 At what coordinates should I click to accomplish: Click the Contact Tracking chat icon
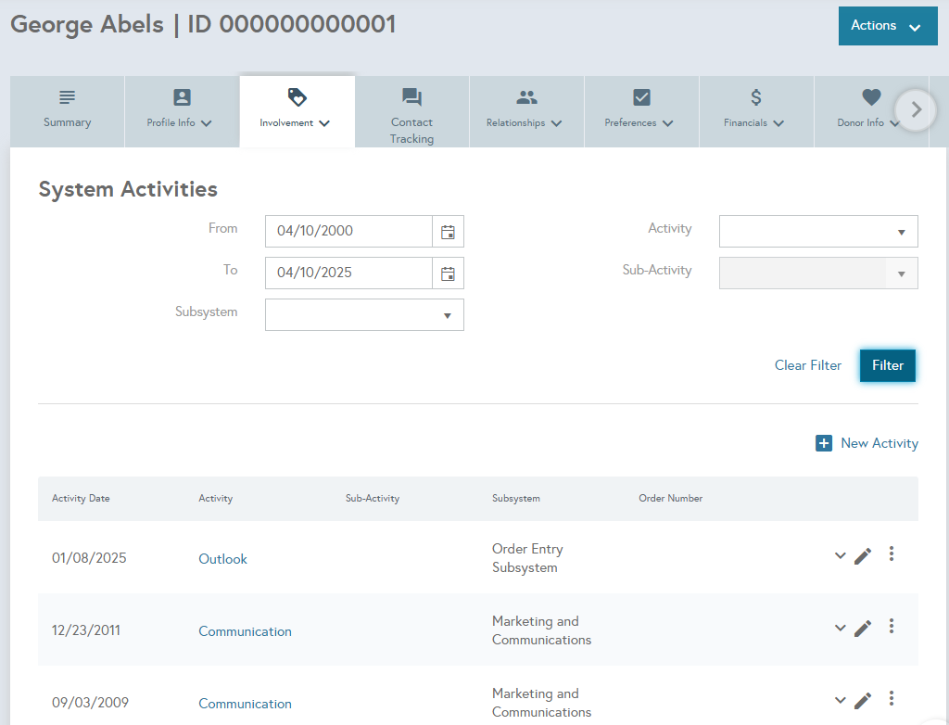(x=411, y=97)
